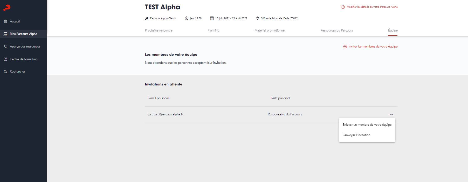
Task: Click the Mes Parcours Alpha sidebar icon
Action: (5, 34)
